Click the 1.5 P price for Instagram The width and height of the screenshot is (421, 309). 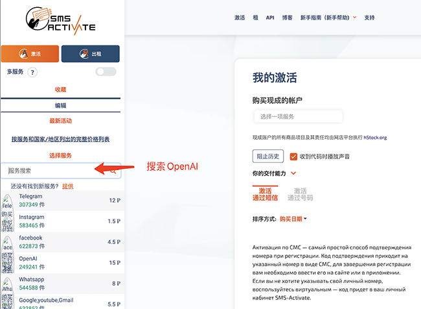114,221
